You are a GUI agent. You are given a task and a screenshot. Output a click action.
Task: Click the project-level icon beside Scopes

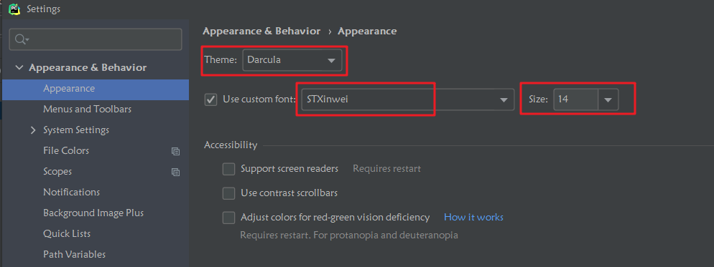[175, 172]
